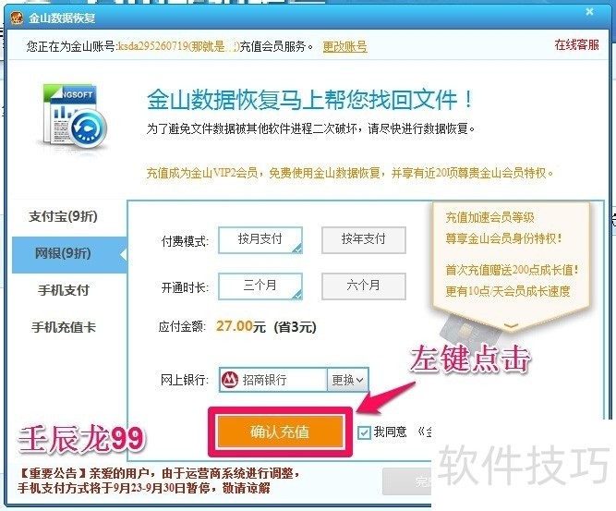Open the 手机支付 payment tab

tap(63, 290)
